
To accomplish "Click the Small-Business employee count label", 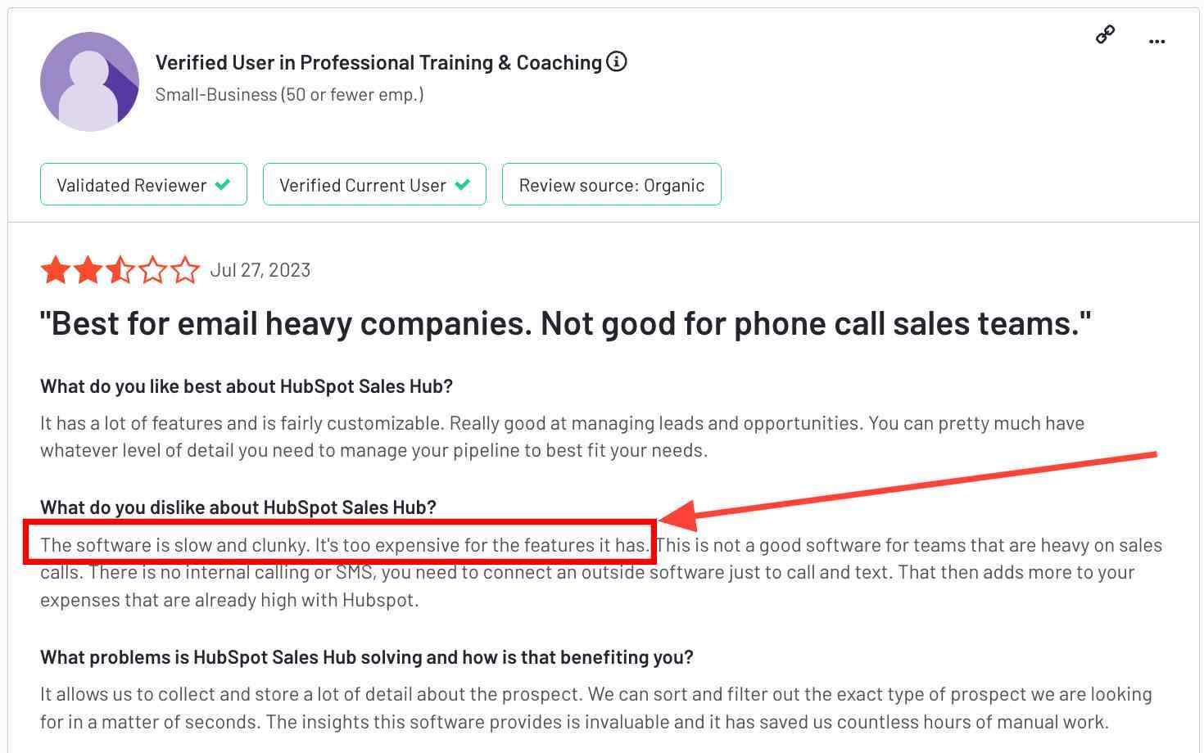I will [289, 94].
